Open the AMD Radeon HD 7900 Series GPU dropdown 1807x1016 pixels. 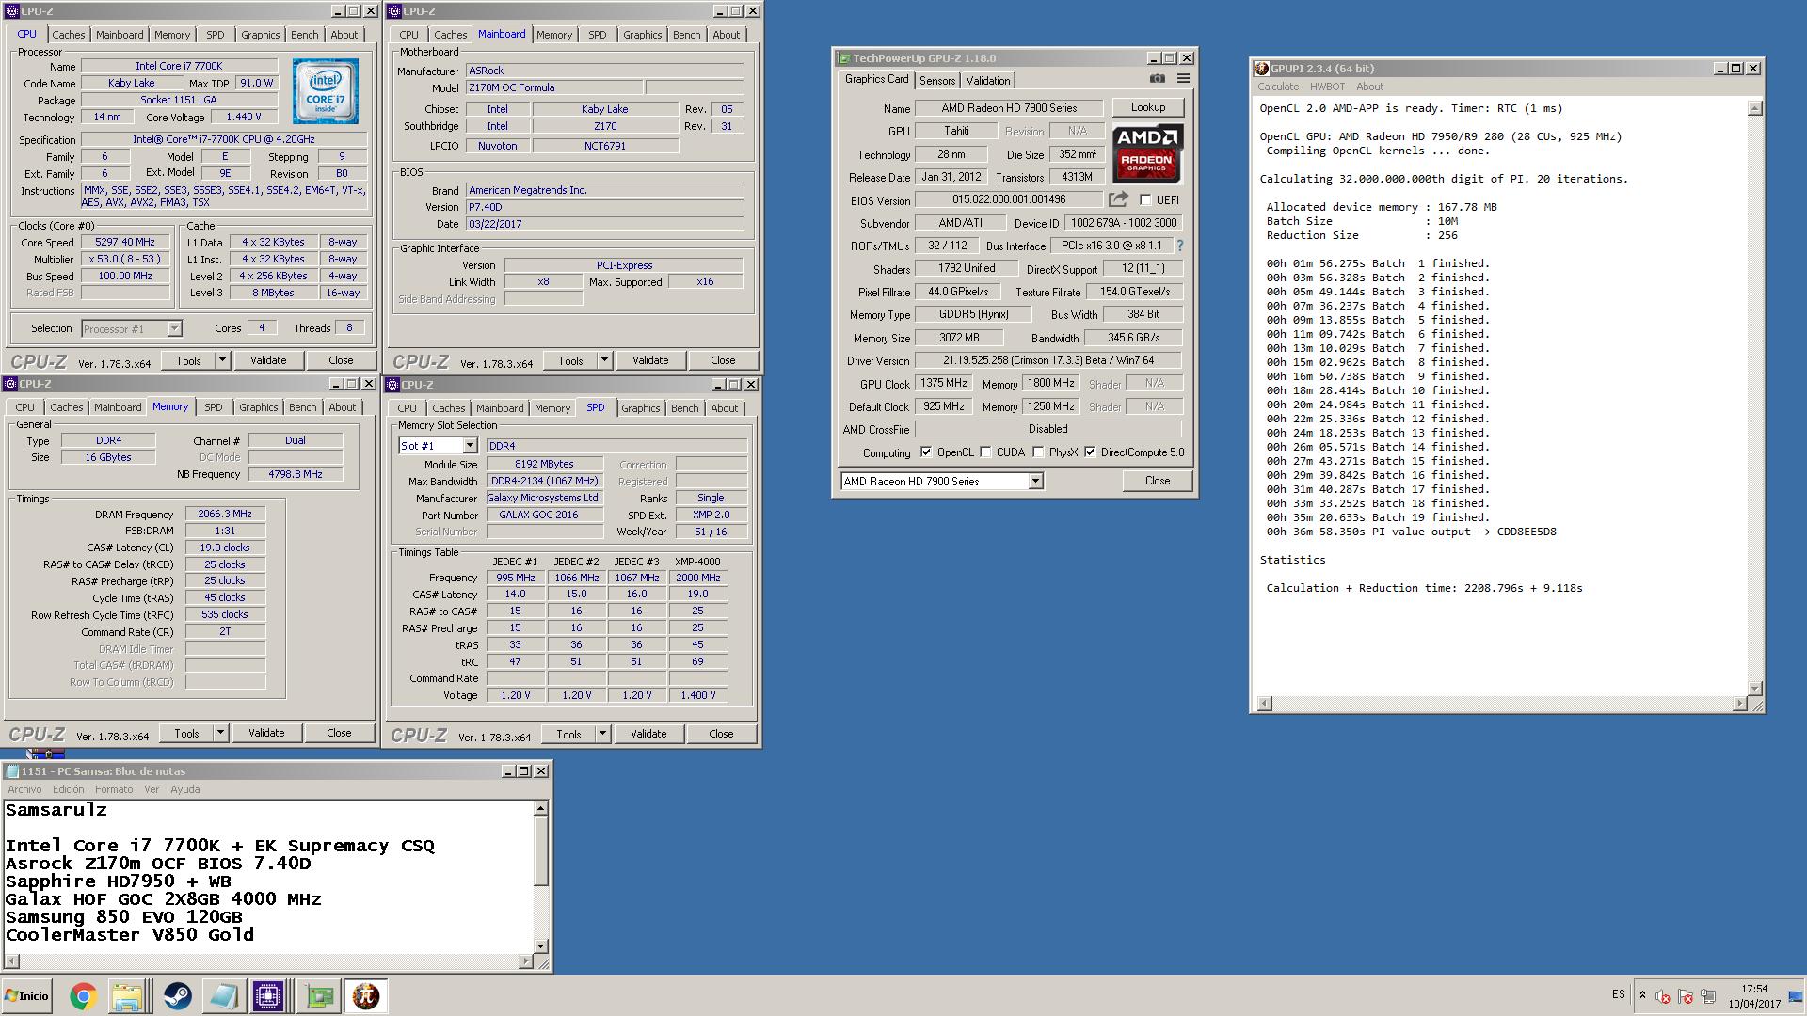click(x=1035, y=482)
